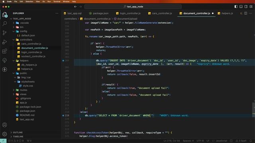Screen dimensions: 255x143
Task: Split the editor to the right
Action: [x=246, y=13]
